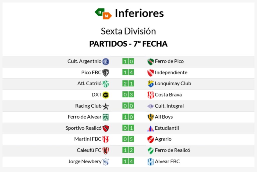257x172 pixels.
Task: Click the Alvear FBC blue striped crest
Action: coord(151,162)
